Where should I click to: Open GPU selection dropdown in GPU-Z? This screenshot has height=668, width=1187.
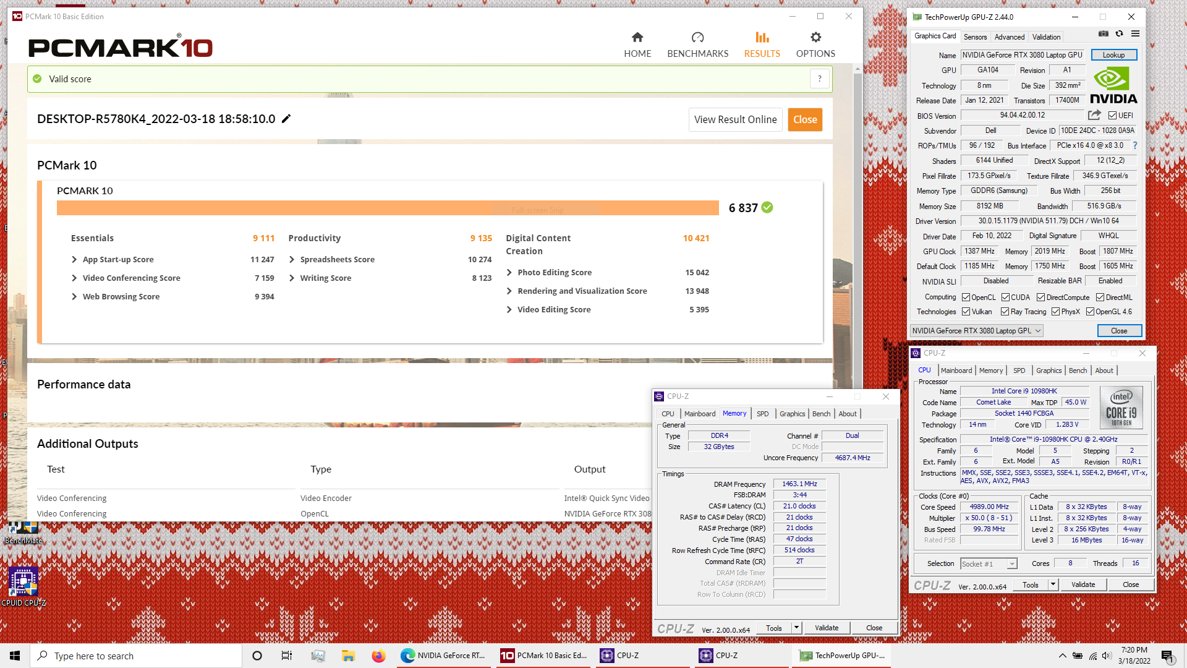(x=977, y=331)
